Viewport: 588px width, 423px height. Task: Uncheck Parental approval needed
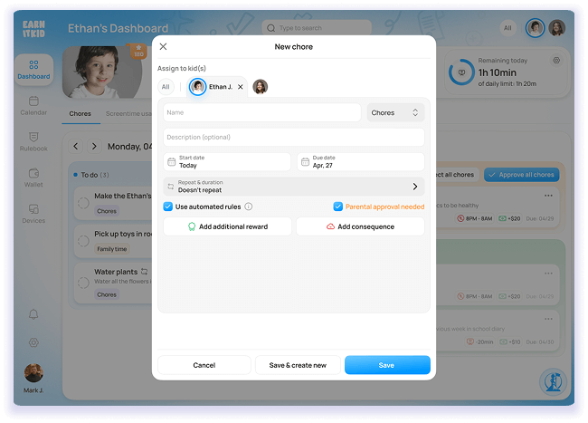coord(338,207)
